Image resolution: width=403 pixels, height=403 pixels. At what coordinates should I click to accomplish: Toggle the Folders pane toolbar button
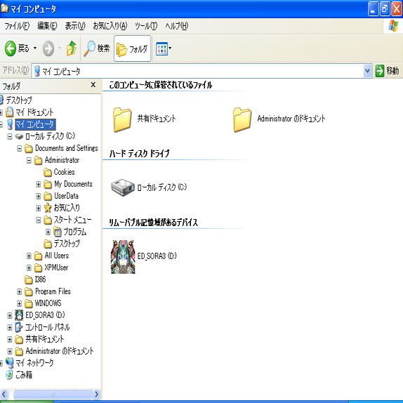pos(132,48)
